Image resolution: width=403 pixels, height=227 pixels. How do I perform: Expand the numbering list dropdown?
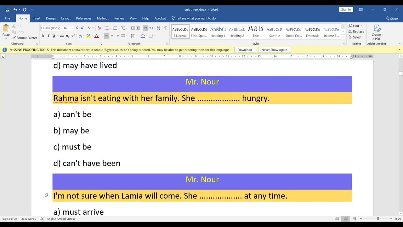pos(119,28)
